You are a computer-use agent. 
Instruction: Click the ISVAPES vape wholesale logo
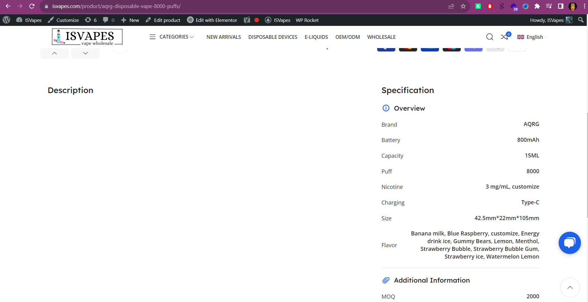pyautogui.click(x=87, y=37)
